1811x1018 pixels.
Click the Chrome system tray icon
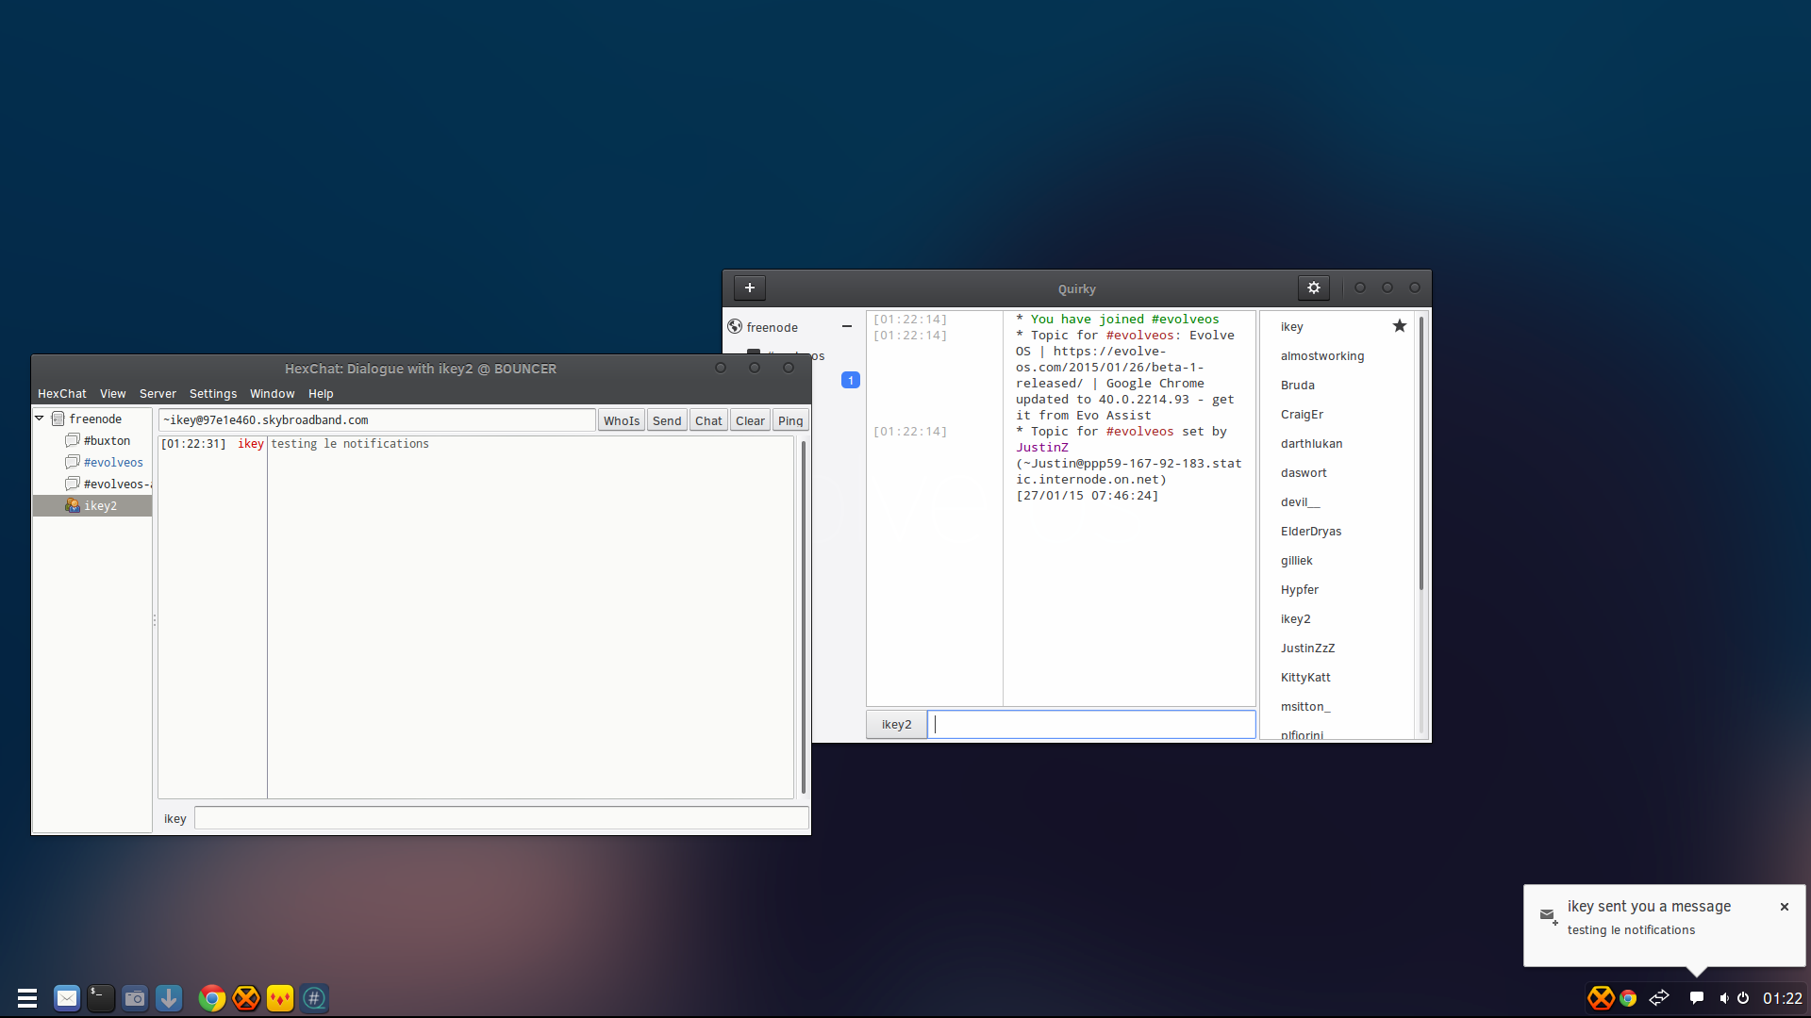click(1628, 998)
